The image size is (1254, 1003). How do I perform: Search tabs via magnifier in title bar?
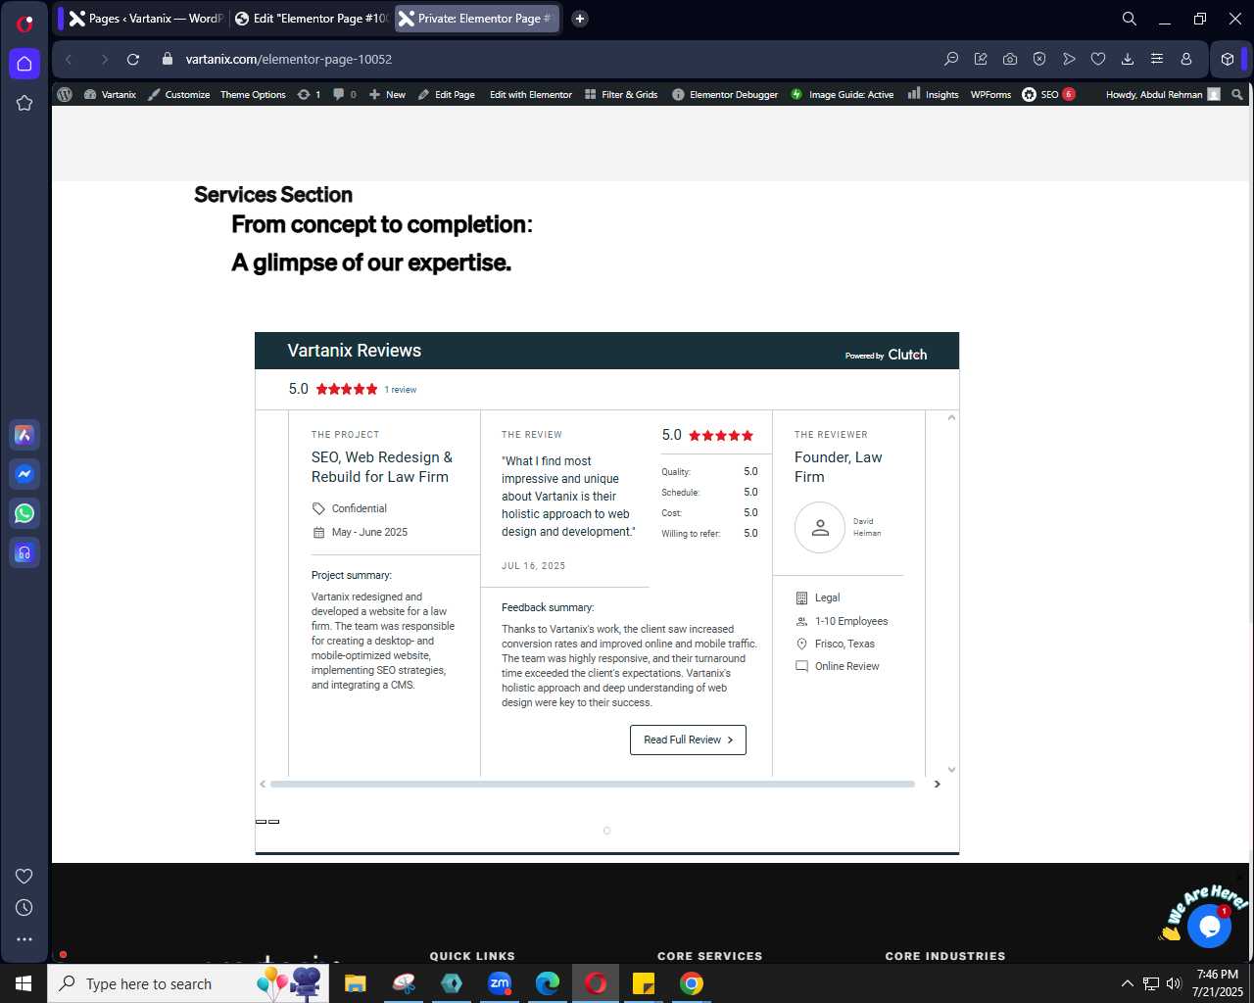tap(1130, 19)
